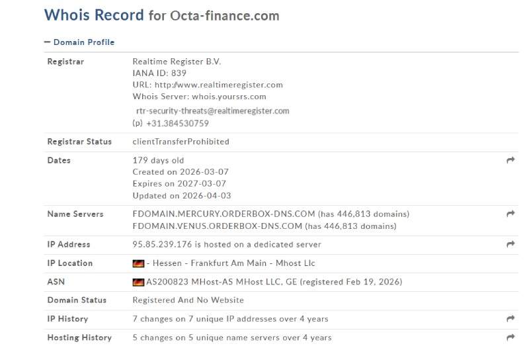Click the 'Registrar Status' row label
The width and height of the screenshot is (529, 350).
[x=79, y=142]
